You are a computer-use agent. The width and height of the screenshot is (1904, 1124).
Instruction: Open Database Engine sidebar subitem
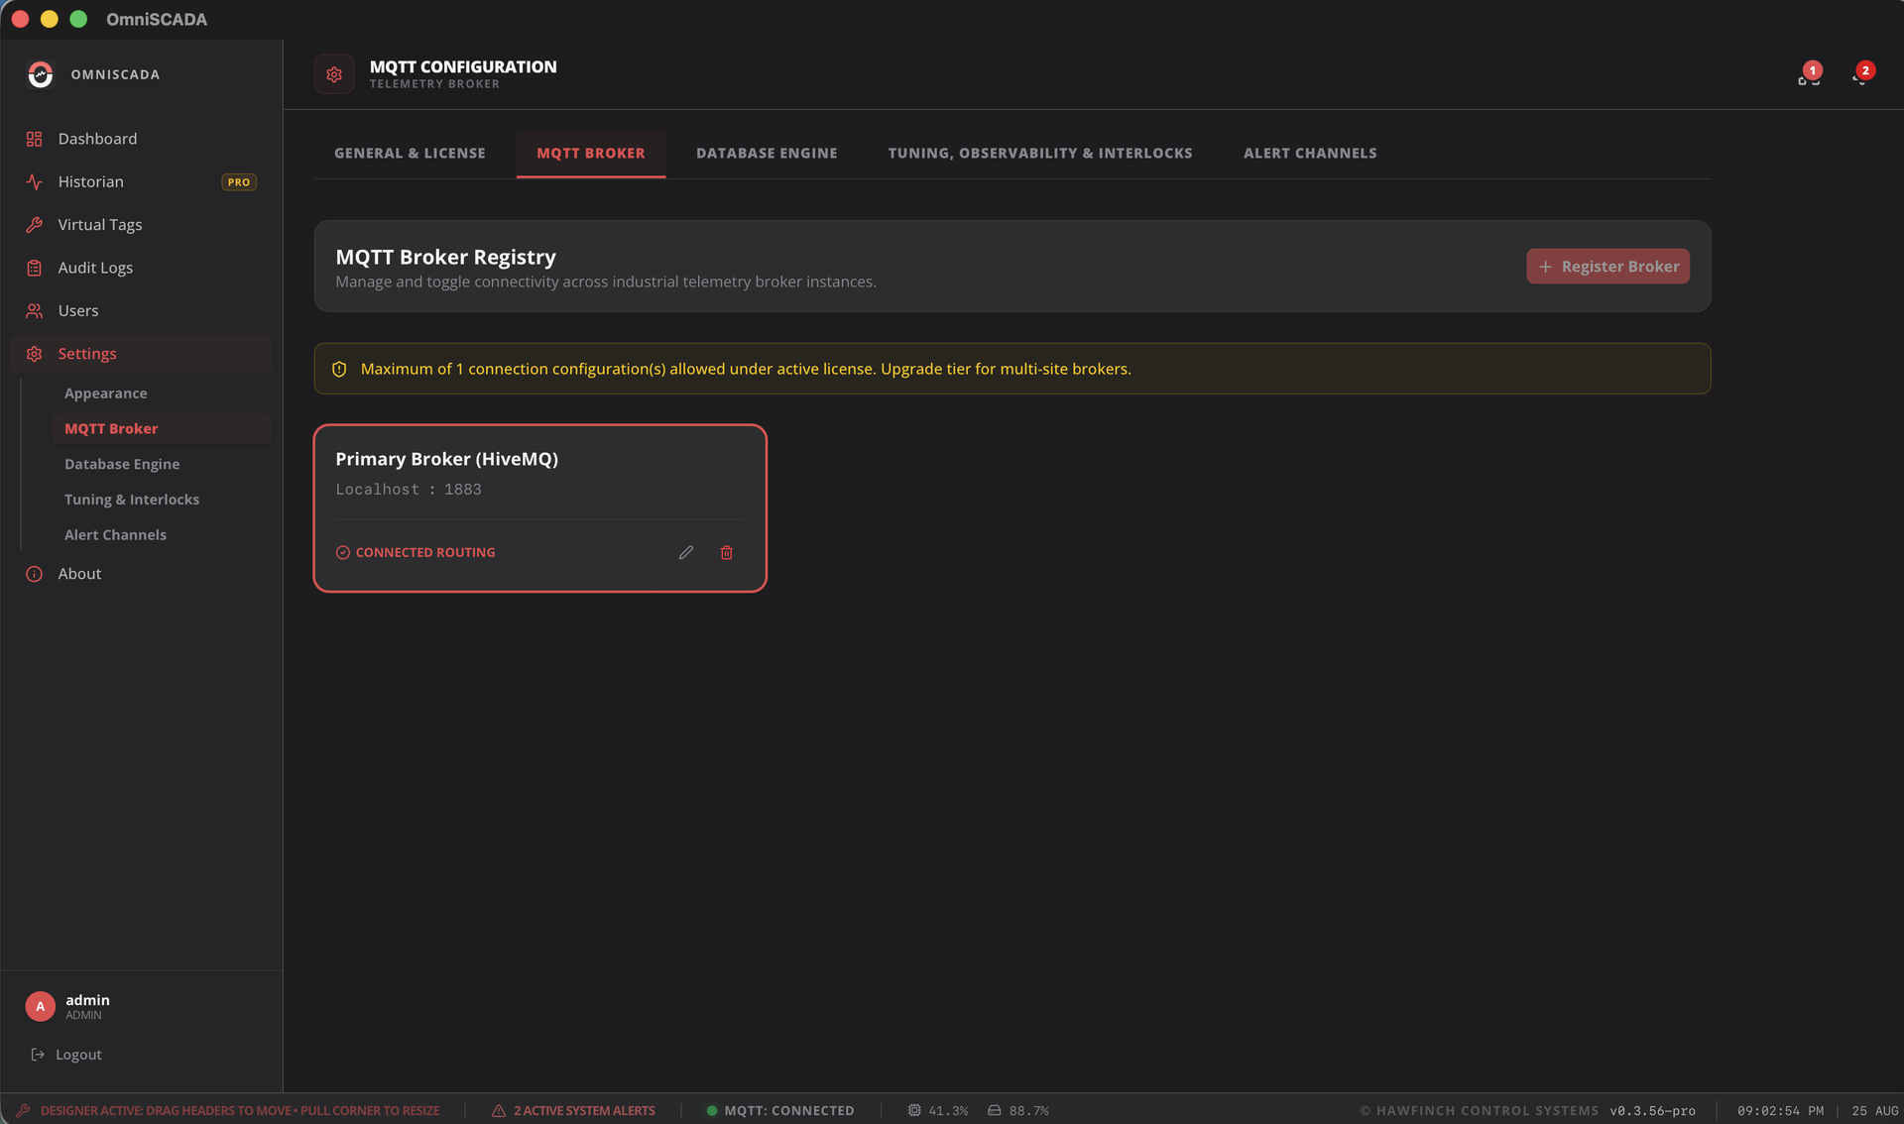click(122, 464)
